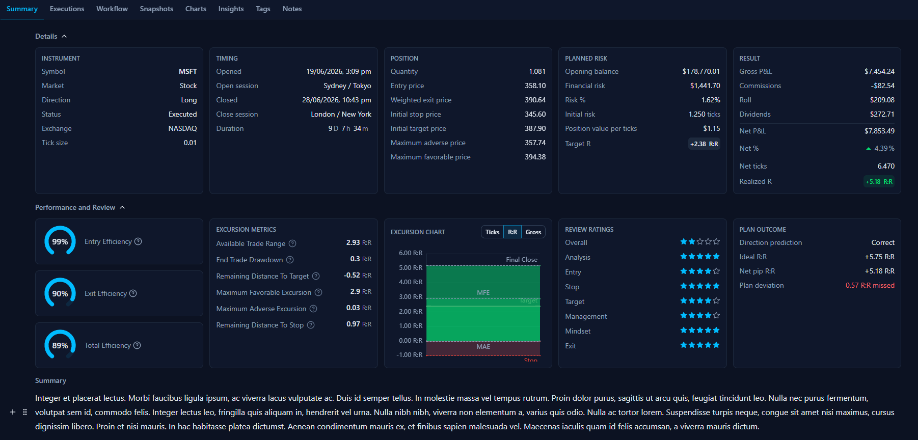Click the drag handle dots beside summary text
This screenshot has height=440, width=918.
25,412
